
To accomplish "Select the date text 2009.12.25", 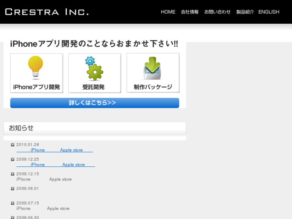I will click(x=28, y=159).
